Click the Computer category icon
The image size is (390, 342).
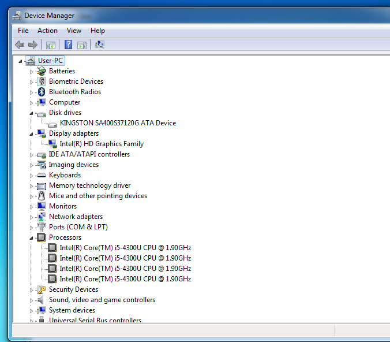[42, 102]
